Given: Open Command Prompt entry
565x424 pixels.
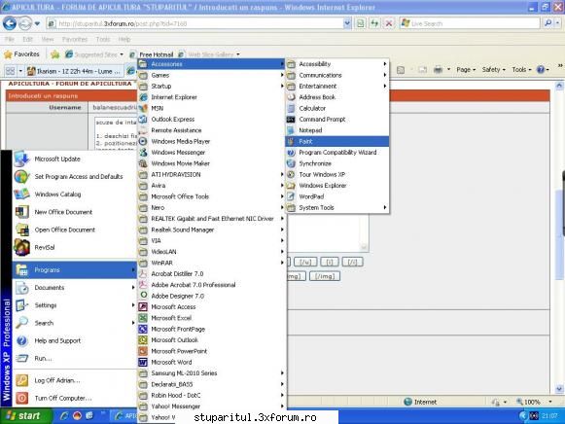Looking at the screenshot, I should [336, 120].
